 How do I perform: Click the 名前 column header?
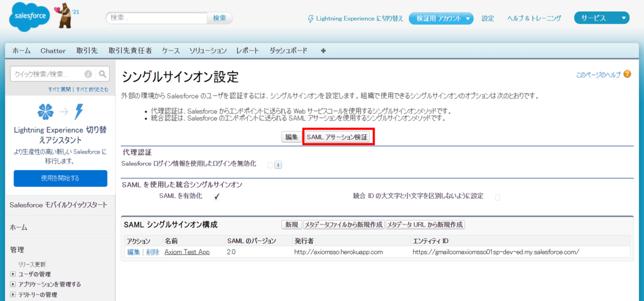tap(171, 241)
